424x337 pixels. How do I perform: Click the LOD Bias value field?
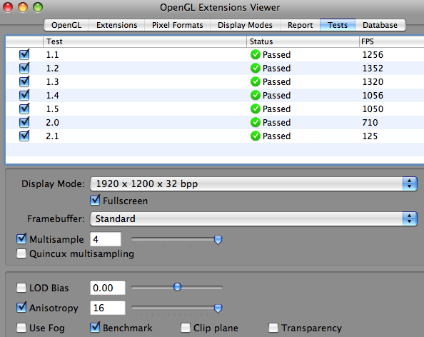[x=108, y=288]
